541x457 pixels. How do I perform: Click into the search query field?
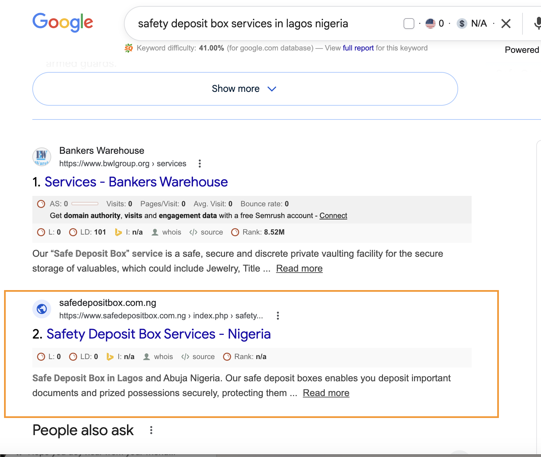[x=243, y=24]
